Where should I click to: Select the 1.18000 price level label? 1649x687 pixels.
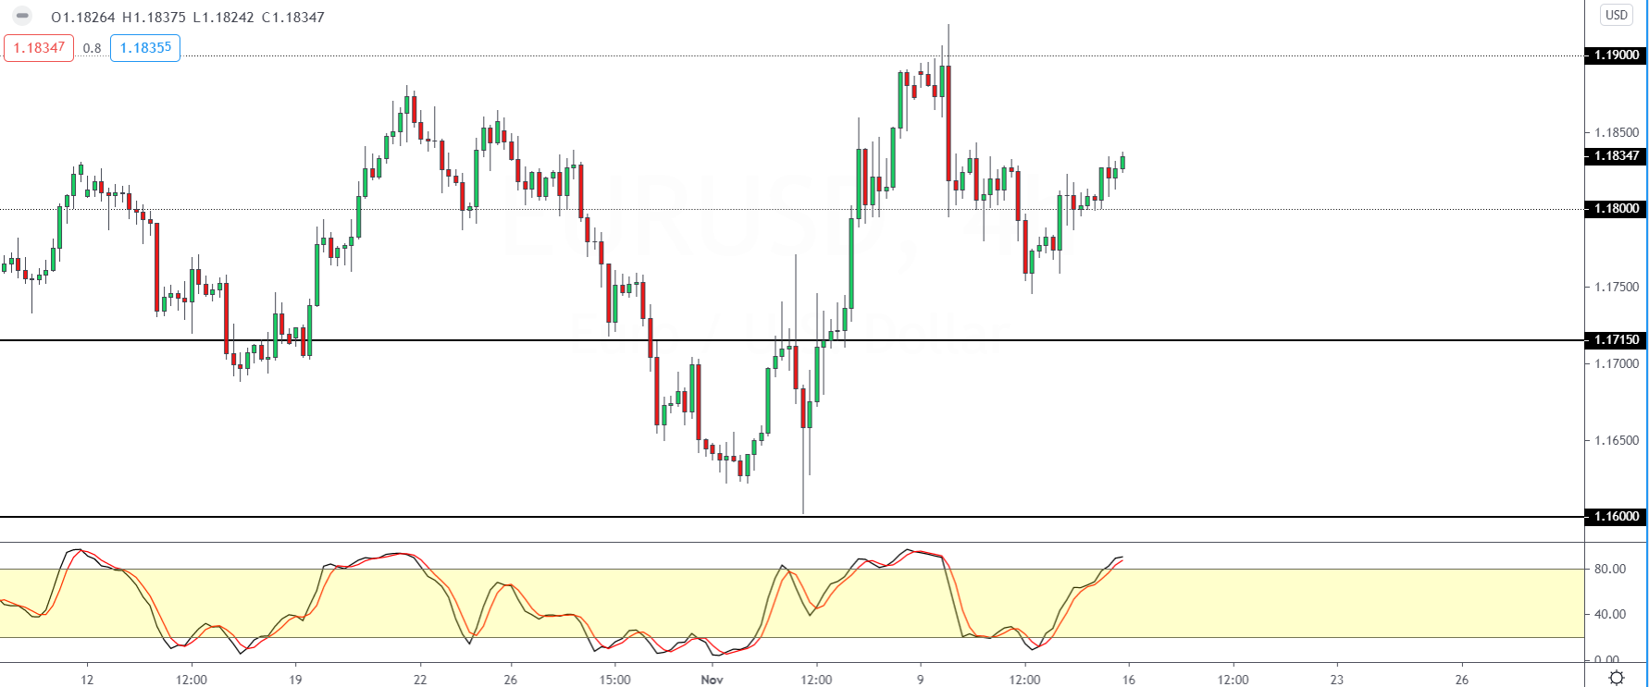click(x=1616, y=209)
